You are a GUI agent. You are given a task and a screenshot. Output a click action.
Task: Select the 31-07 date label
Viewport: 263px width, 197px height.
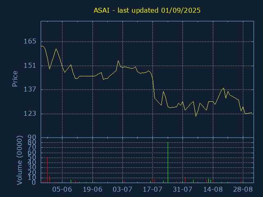coord(182,190)
